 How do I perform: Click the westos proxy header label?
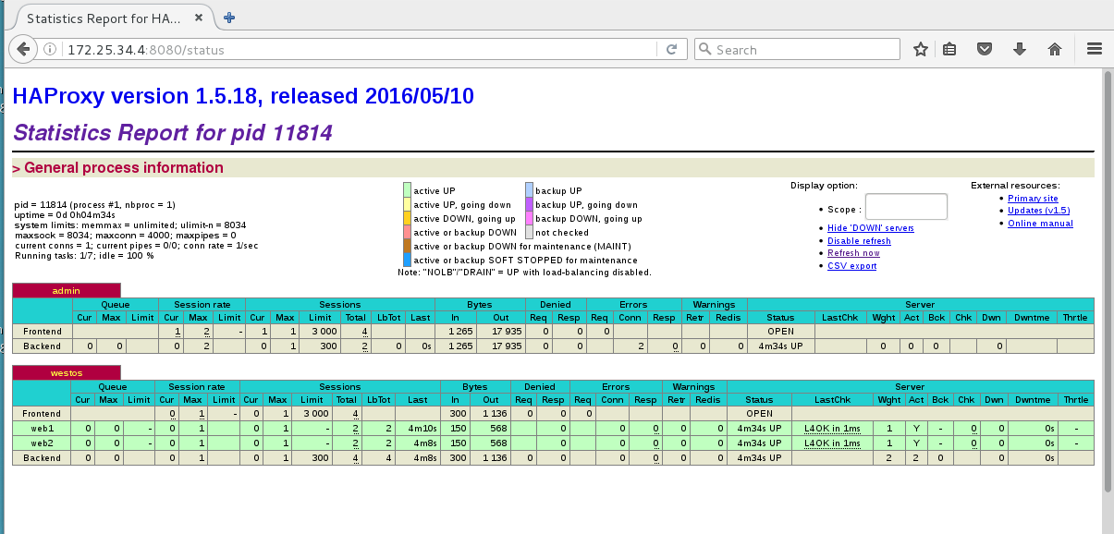click(x=66, y=372)
